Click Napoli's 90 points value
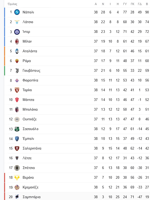150x200 pixels. (x=147, y=12)
